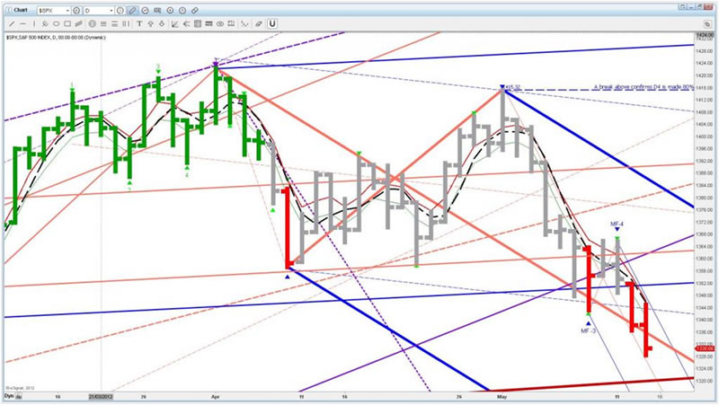Select the Fibonacci retracement lines tool
Image resolution: width=719 pixels, height=405 pixels.
pos(103,23)
